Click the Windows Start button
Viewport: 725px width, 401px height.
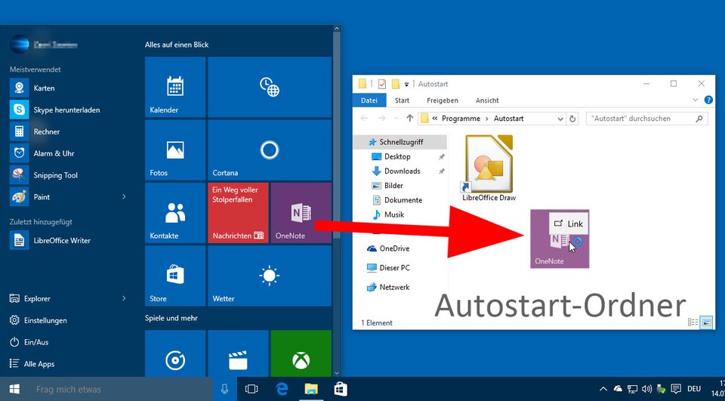(14, 389)
